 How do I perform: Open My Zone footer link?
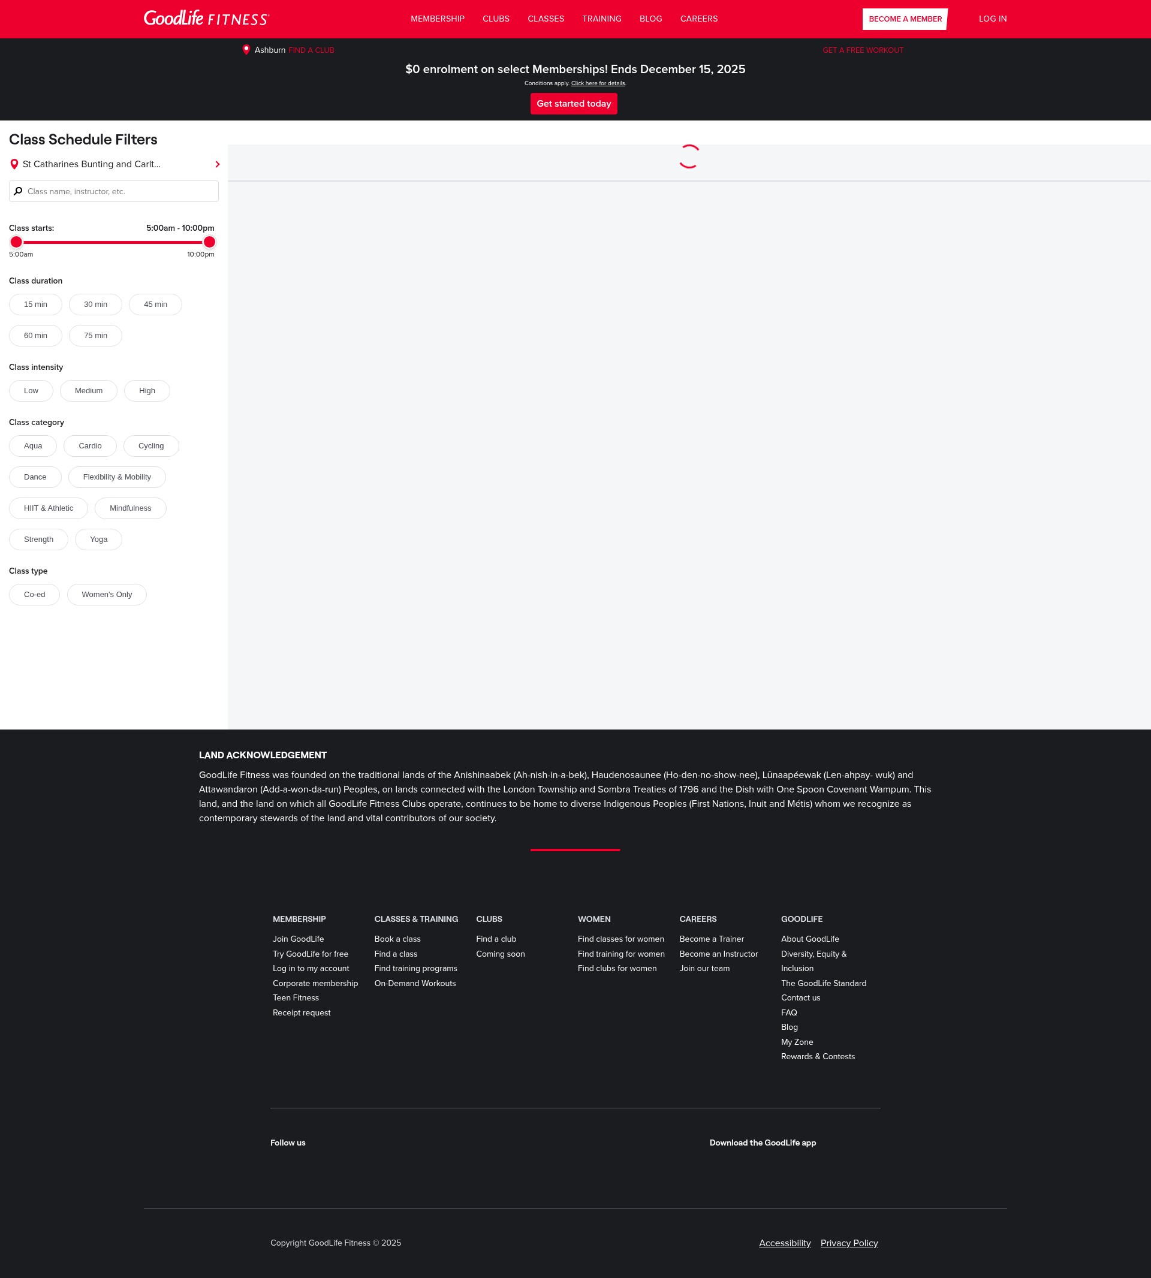(797, 1042)
